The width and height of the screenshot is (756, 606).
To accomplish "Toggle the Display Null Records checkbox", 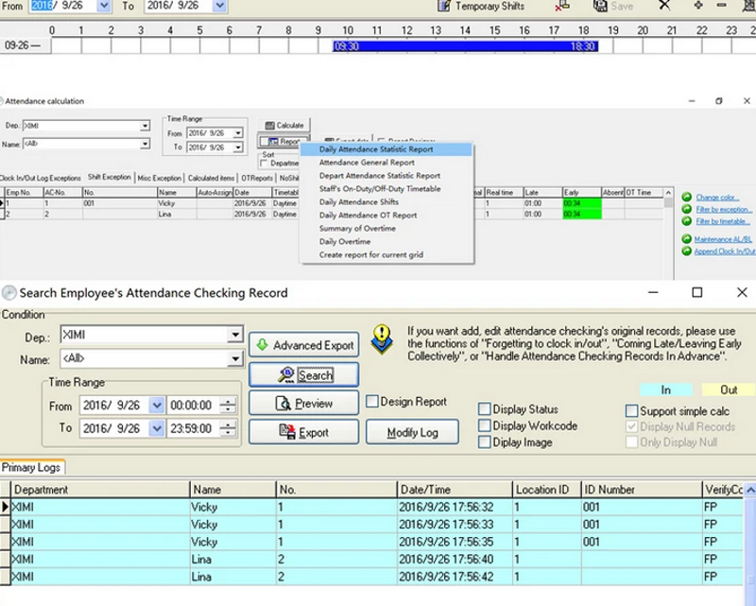I will (631, 426).
